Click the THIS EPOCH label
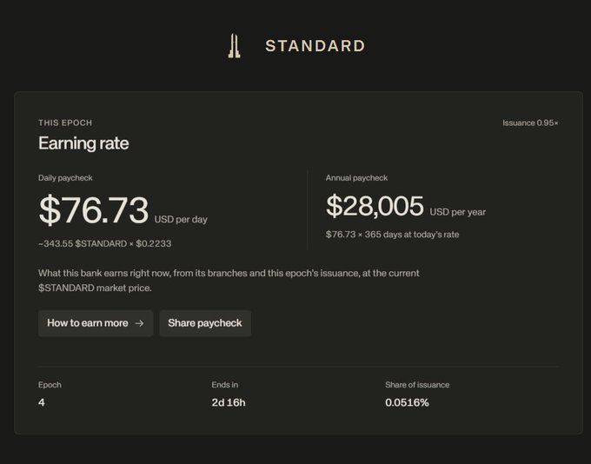The height and width of the screenshot is (464, 591). point(65,123)
